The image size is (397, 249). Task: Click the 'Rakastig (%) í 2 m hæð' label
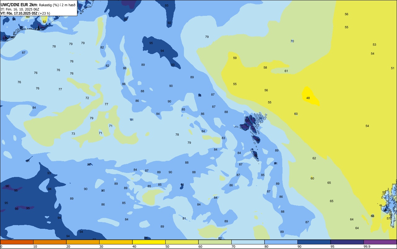(x=57, y=5)
